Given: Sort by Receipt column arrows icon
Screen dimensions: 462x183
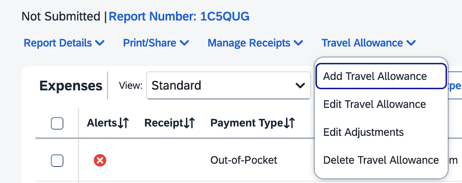Looking at the screenshot, I should (189, 123).
